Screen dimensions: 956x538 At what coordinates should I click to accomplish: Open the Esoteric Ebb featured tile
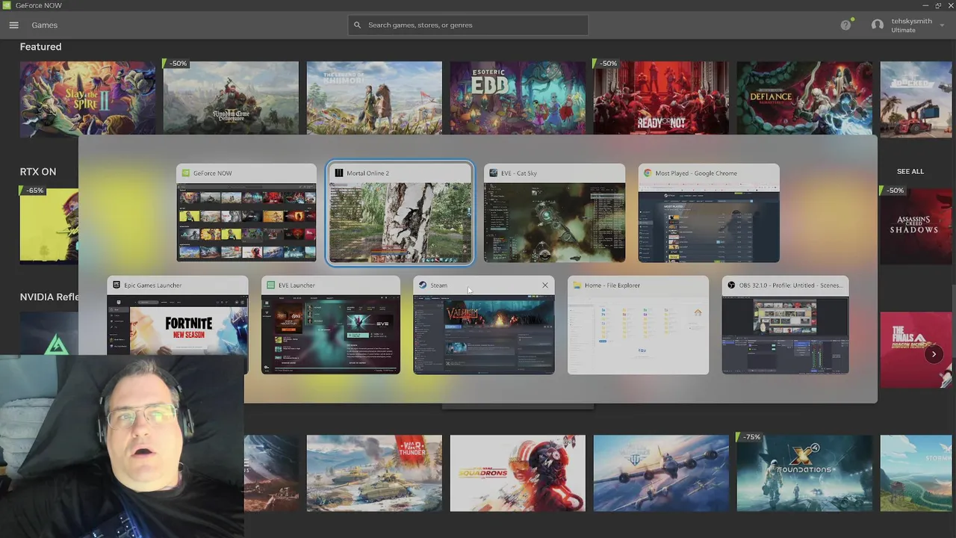click(518, 98)
